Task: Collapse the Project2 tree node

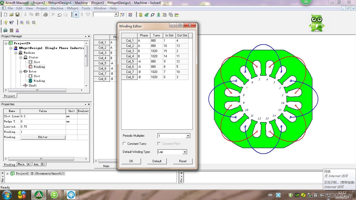Action: 6,43
